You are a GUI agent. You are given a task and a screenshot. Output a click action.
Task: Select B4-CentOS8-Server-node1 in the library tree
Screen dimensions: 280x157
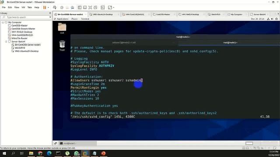pos(28,45)
